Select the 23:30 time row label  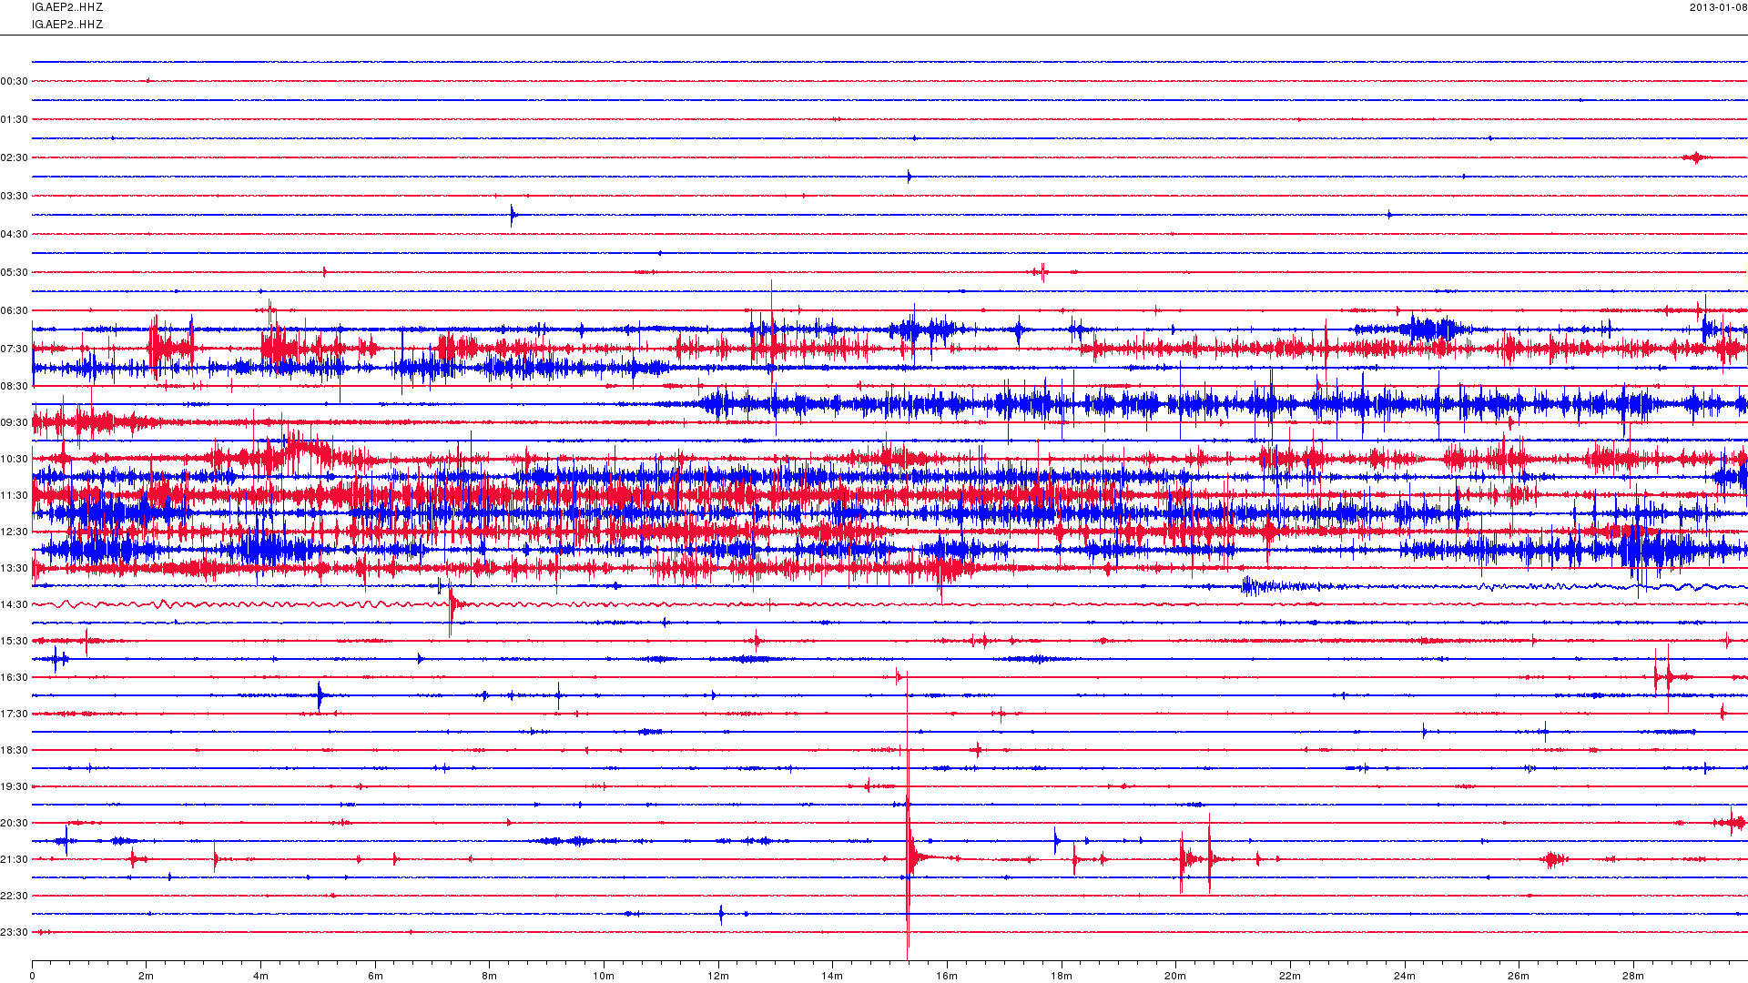pos(15,932)
